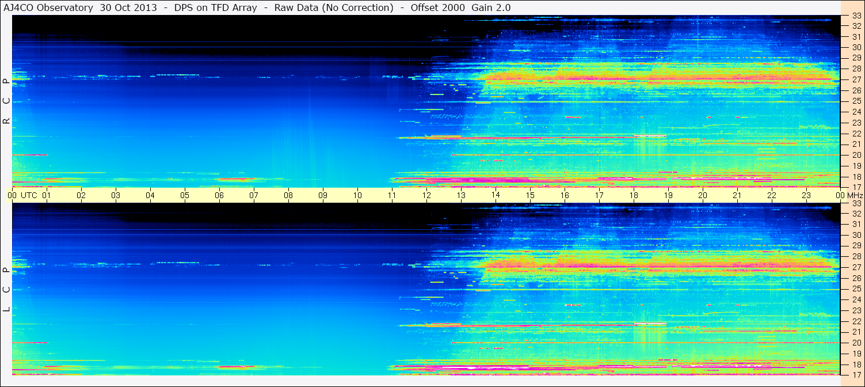
Task: Click the '00 UTC' time axis label
Action: point(22,196)
